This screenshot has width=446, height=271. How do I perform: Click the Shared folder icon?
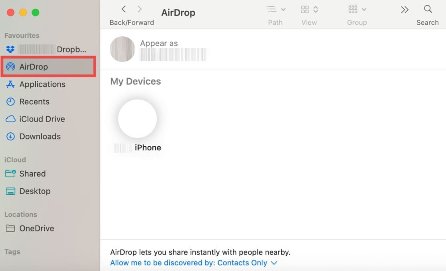tap(10, 173)
